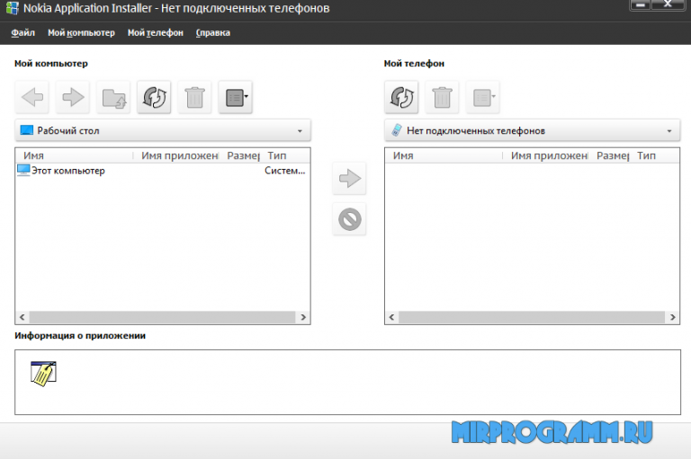The width and height of the screenshot is (691, 459).
Task: Expand the Рабочий стол location dropdown
Action: [x=300, y=131]
